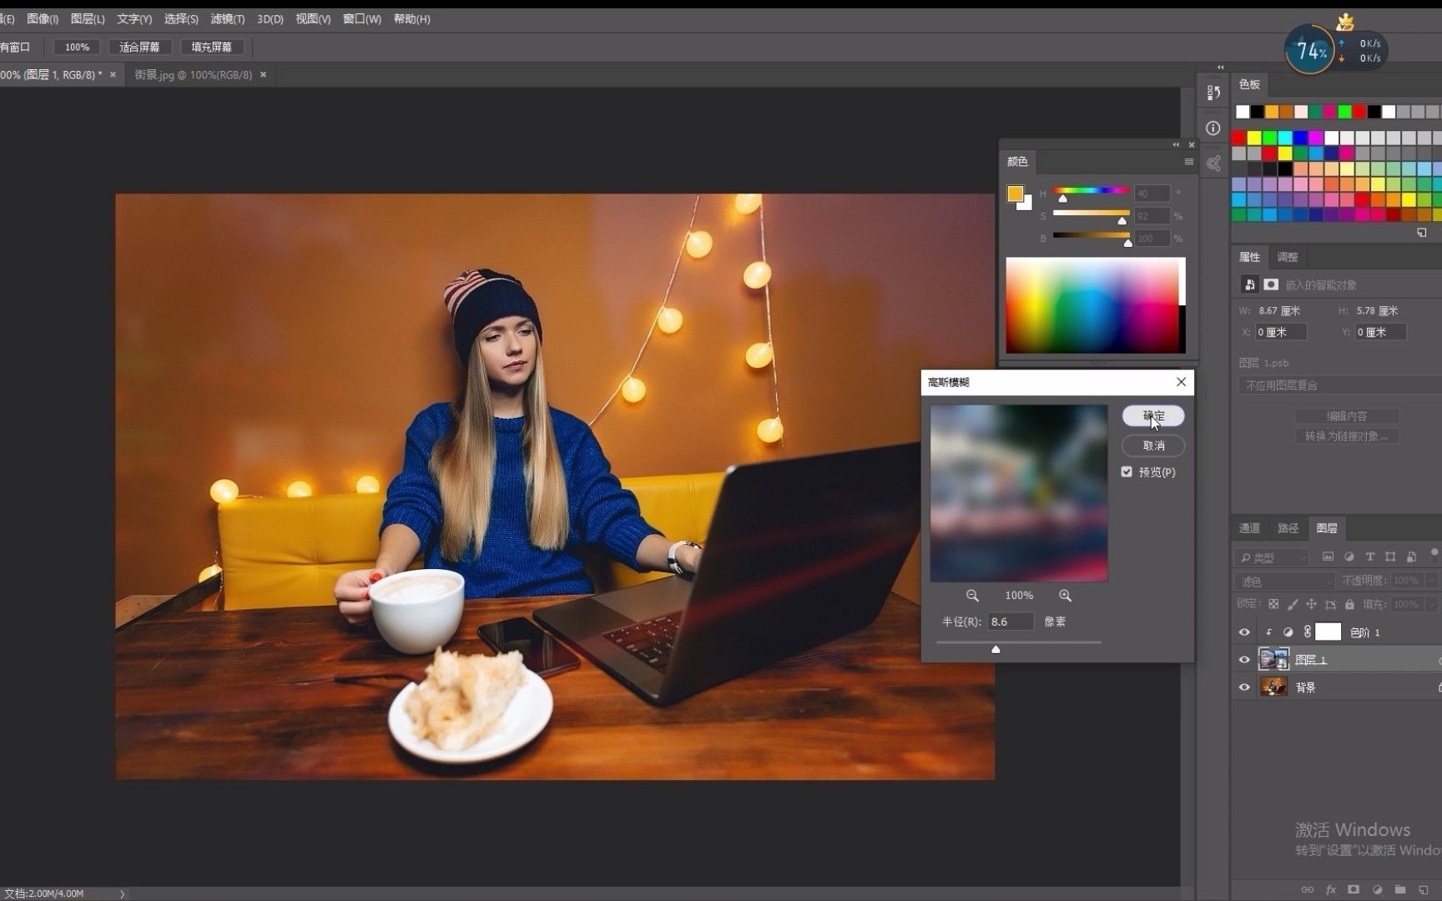Switch to the 路径 paths tab
The image size is (1442, 901).
click(x=1288, y=528)
